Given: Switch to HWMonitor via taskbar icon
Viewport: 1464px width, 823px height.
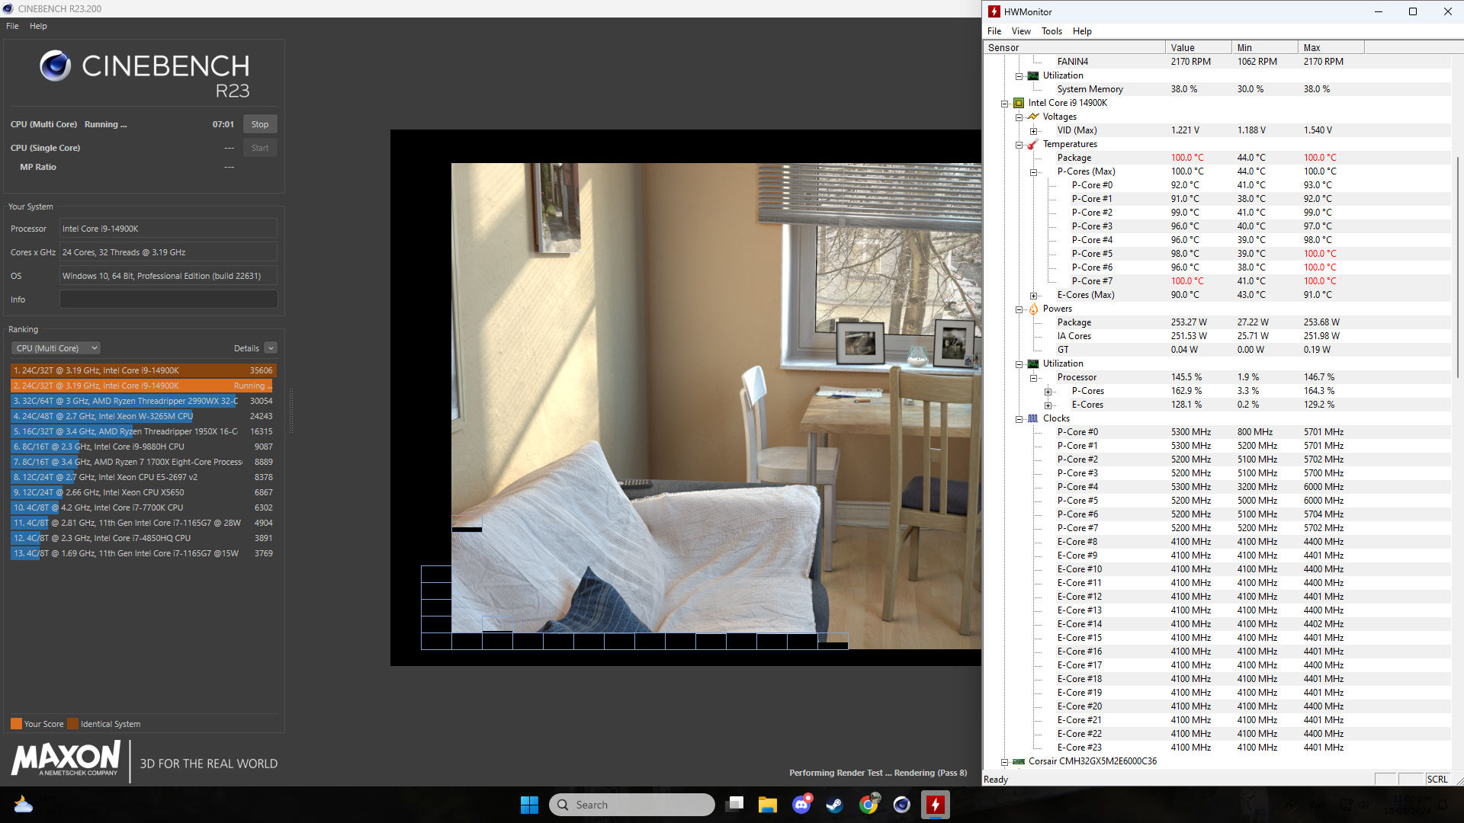Looking at the screenshot, I should coord(936,805).
